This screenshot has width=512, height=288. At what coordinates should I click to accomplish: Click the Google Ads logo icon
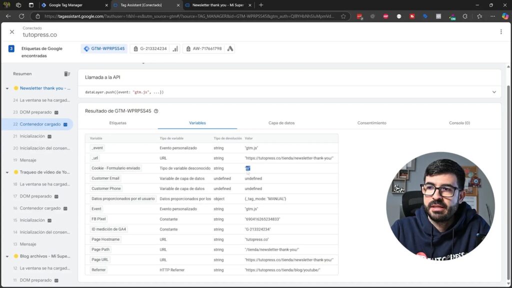coord(230,48)
